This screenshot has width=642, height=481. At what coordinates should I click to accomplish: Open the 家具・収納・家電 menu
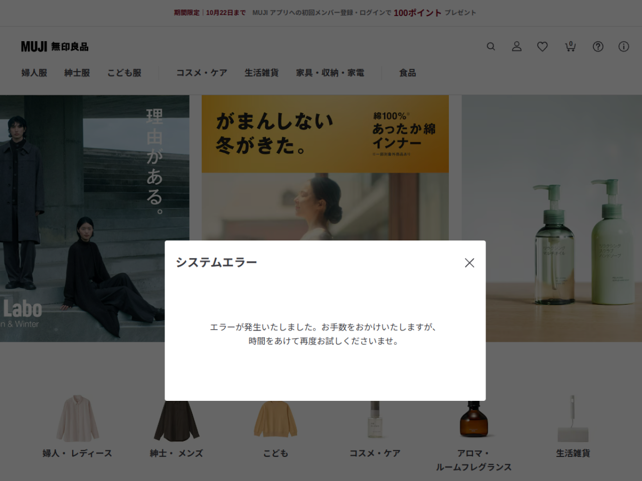tap(330, 73)
